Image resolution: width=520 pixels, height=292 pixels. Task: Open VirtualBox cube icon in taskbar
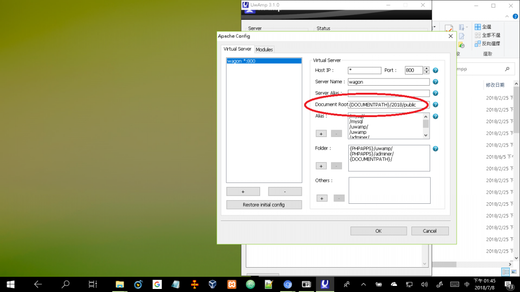(x=213, y=284)
